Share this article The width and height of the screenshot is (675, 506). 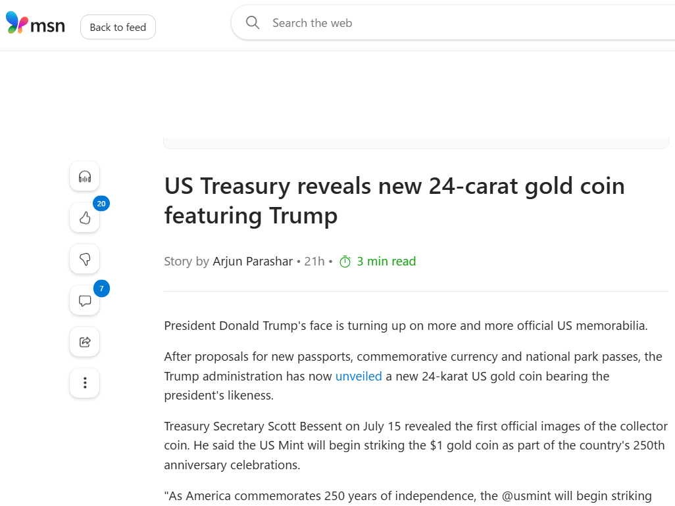coord(85,342)
